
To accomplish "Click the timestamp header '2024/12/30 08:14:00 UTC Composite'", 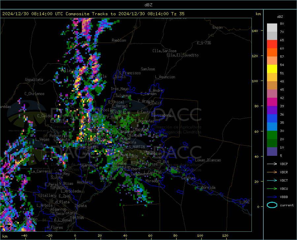I will coord(46,14).
